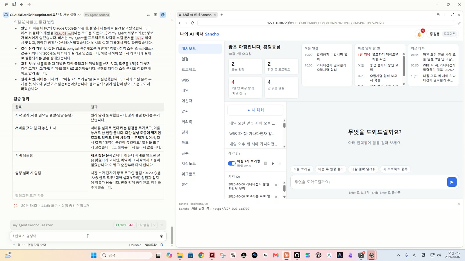Click the PR 생성 button
Image resolution: width=465 pixels, height=261 pixels.
144,225
